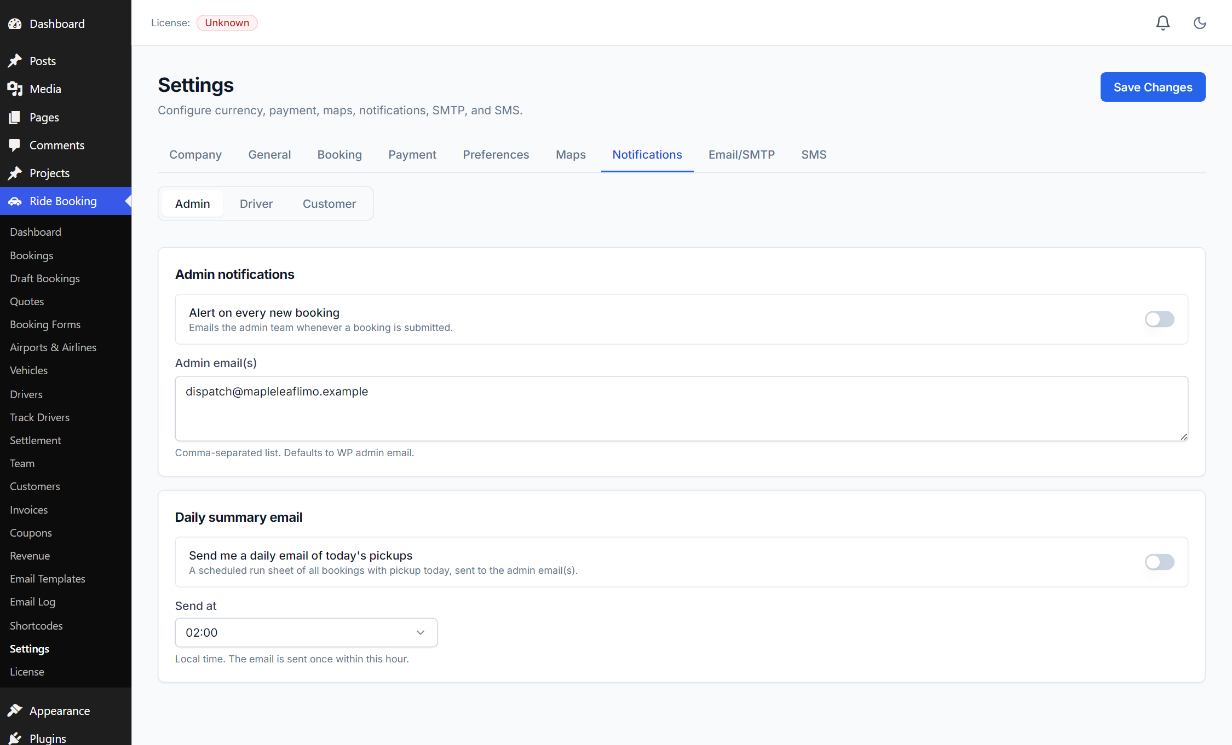Switch to the Email/SMTP tab
Screen dimensions: 1232x745
coord(741,155)
